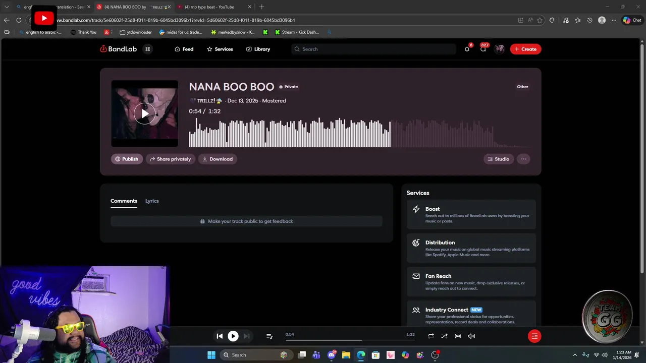The height and width of the screenshot is (363, 646).
Task: Show hidden system tray icons
Action: coord(574,355)
